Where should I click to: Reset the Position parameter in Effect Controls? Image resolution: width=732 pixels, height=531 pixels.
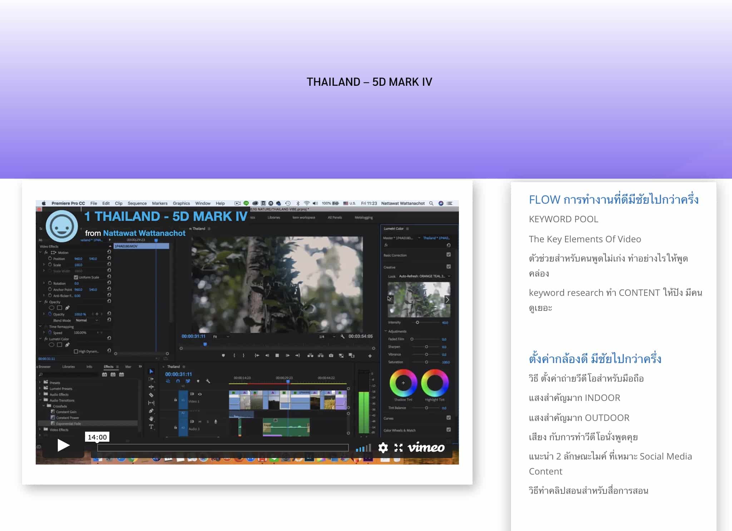(x=109, y=258)
